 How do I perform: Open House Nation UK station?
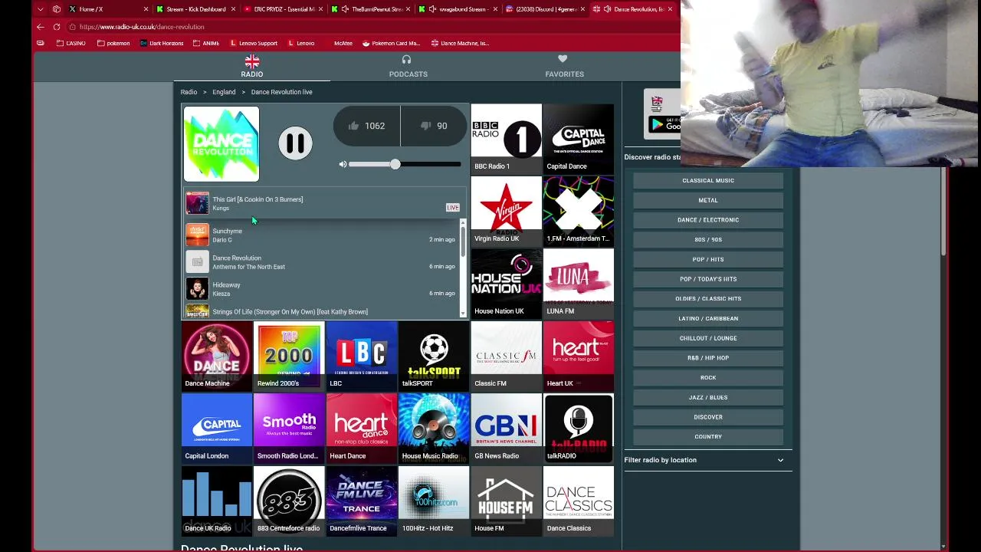[x=506, y=283]
